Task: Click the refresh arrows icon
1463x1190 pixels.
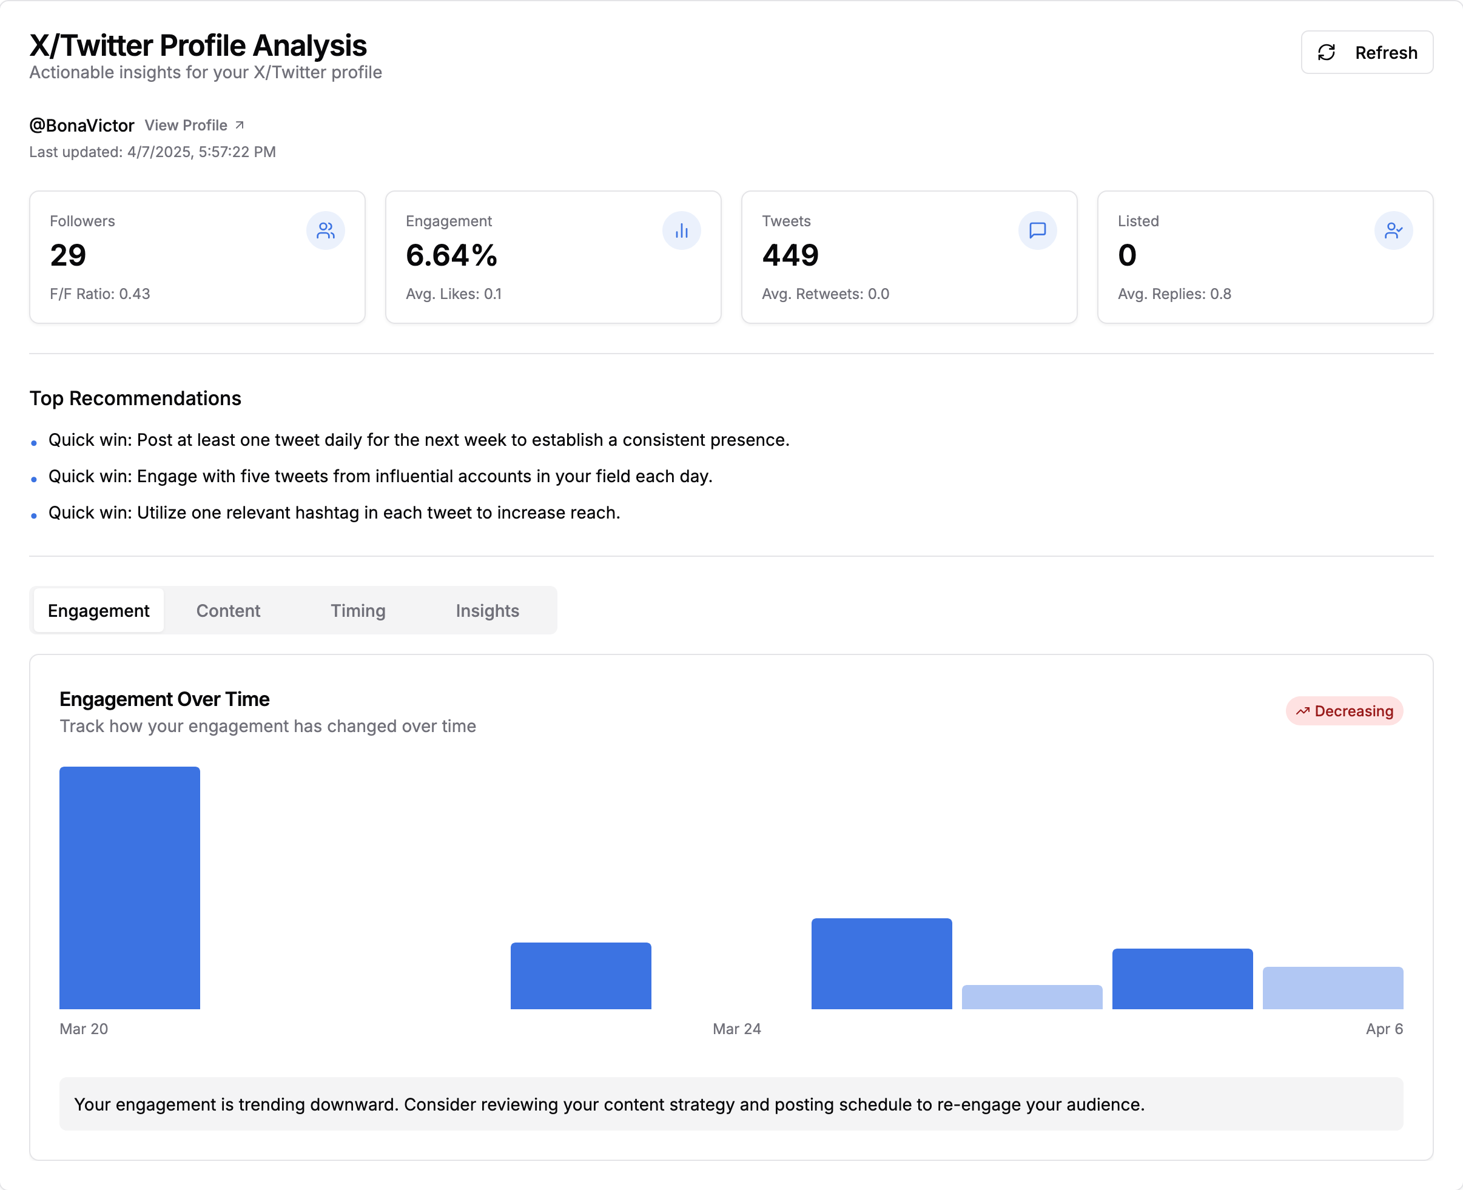Action: coord(1326,53)
